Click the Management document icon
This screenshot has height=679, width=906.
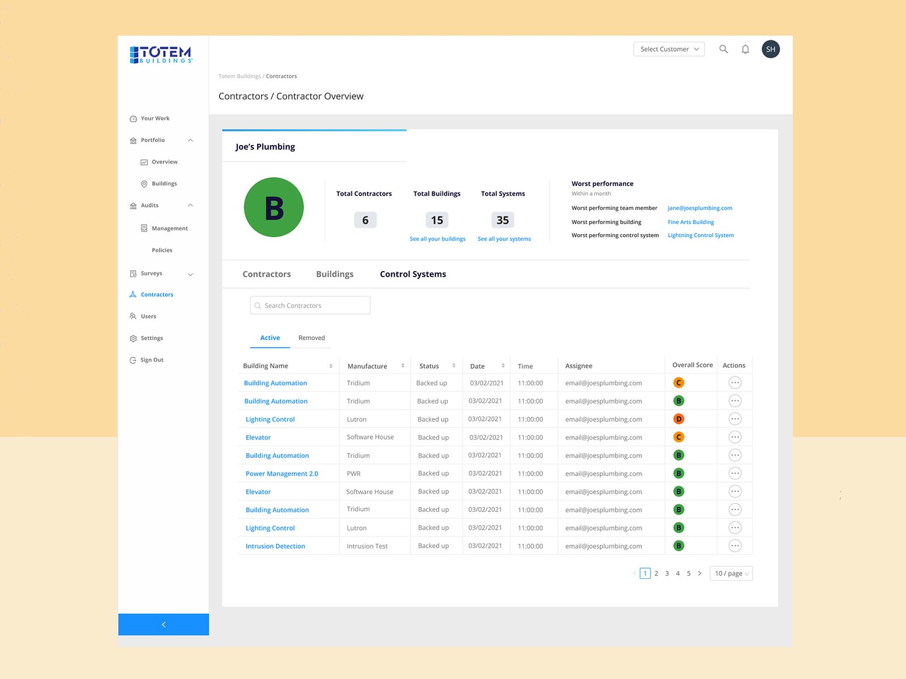tap(144, 229)
